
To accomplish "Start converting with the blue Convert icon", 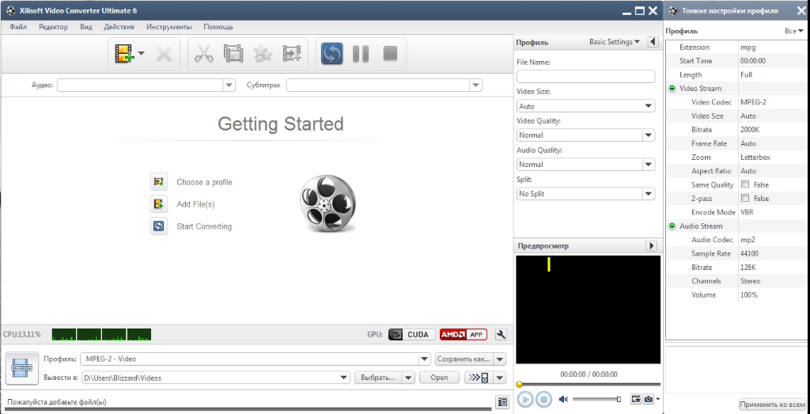I will point(331,54).
